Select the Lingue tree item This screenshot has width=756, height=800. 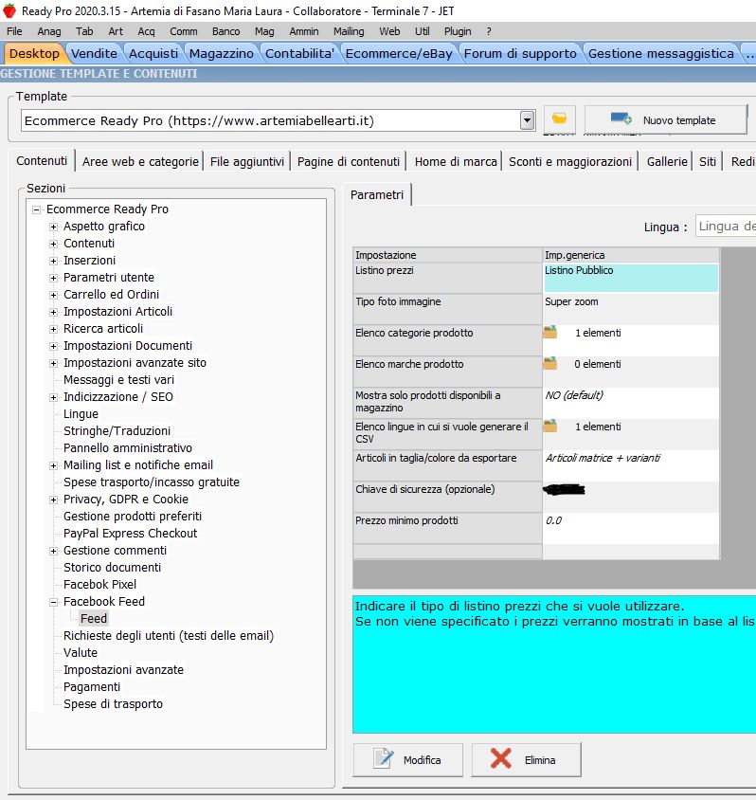[x=81, y=414]
